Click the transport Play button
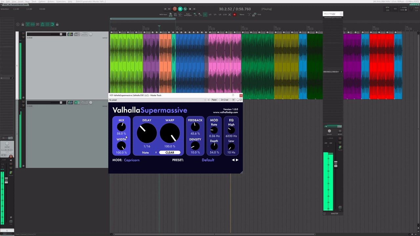The height and width of the screenshot is (236, 420). pyautogui.click(x=180, y=9)
